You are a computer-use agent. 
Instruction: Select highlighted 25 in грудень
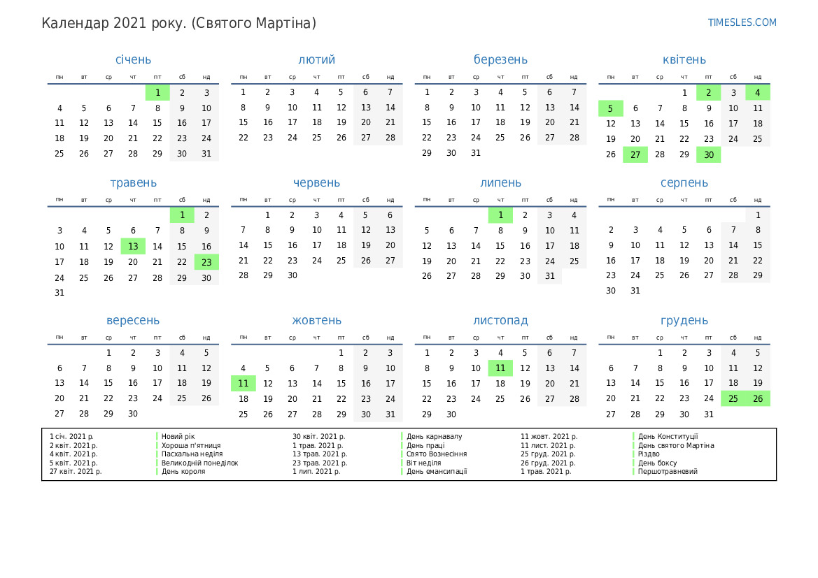(733, 398)
